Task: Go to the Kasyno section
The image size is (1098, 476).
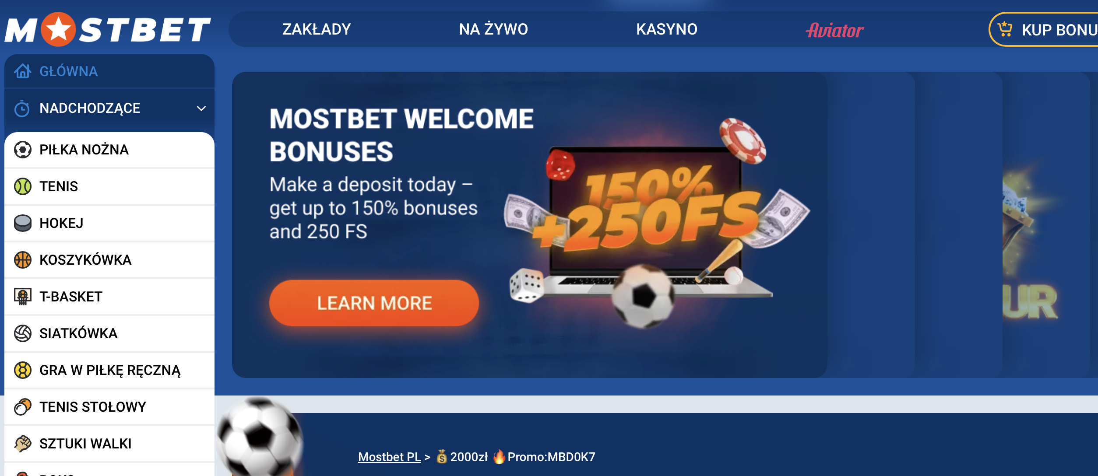Action: (667, 29)
